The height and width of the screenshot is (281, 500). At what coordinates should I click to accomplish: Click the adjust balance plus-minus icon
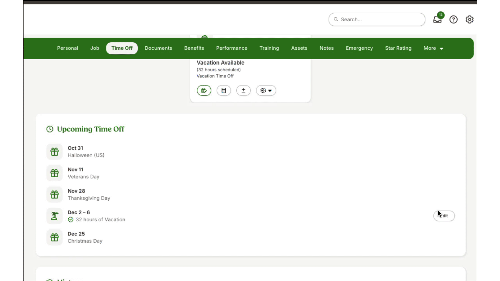[x=243, y=91]
